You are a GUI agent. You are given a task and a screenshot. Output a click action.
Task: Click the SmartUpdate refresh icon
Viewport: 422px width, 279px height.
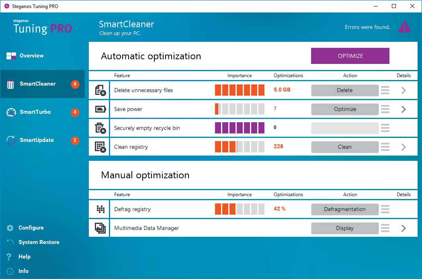tap(11, 140)
